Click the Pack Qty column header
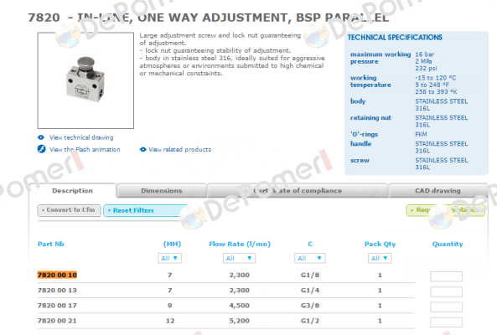 pyautogui.click(x=380, y=244)
